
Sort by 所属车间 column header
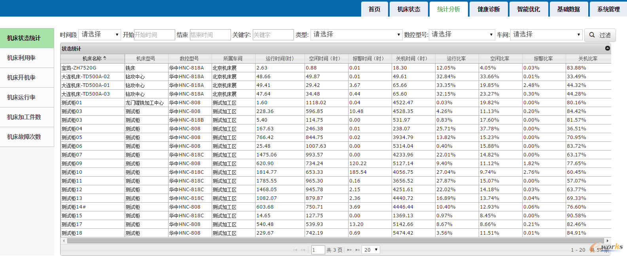[233, 58]
